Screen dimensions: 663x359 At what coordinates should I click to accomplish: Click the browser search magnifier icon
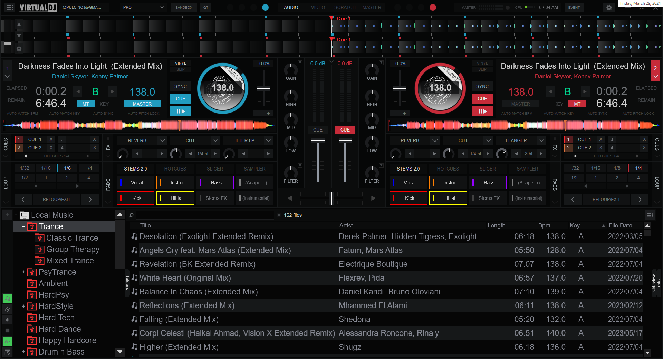pos(131,215)
